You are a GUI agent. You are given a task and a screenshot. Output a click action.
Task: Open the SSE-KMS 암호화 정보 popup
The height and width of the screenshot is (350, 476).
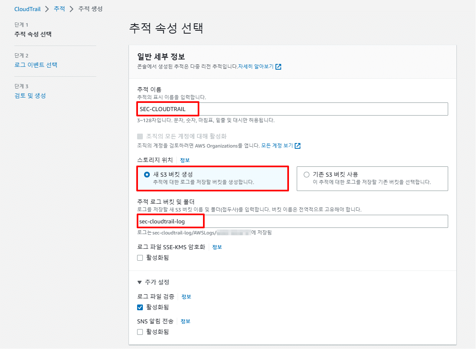pyautogui.click(x=217, y=247)
